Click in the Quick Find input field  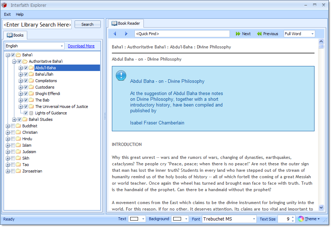(x=182, y=34)
